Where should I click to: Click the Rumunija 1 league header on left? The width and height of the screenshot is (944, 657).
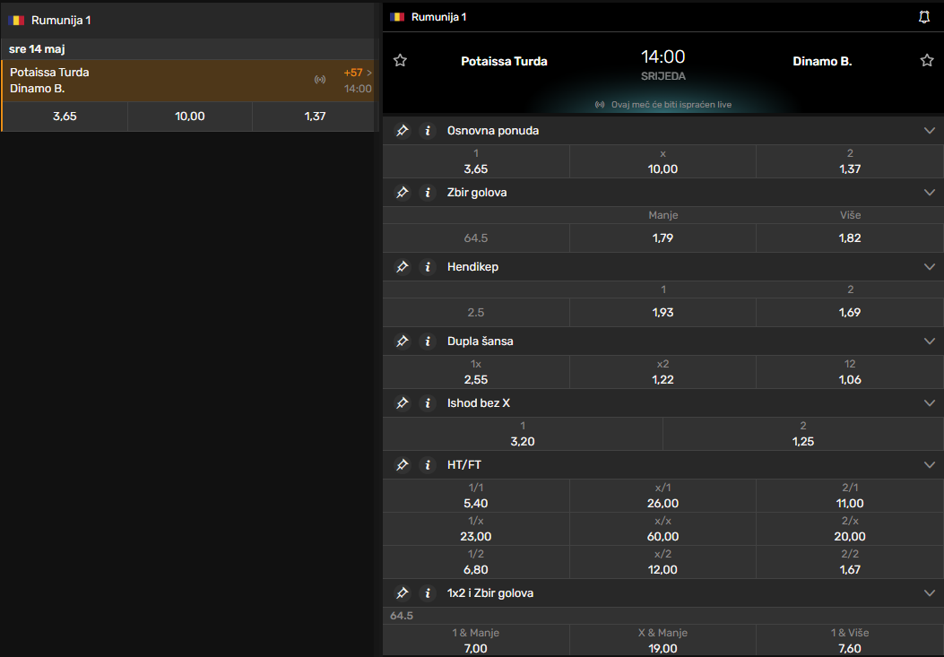(188, 21)
